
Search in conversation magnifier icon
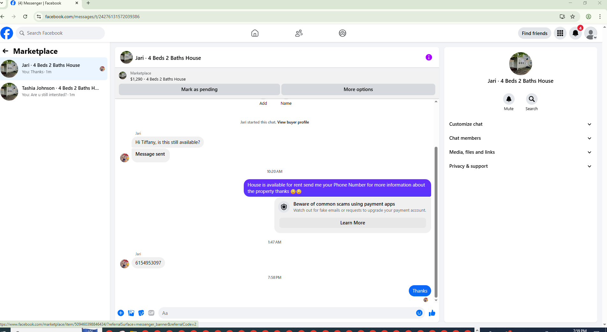(x=532, y=99)
